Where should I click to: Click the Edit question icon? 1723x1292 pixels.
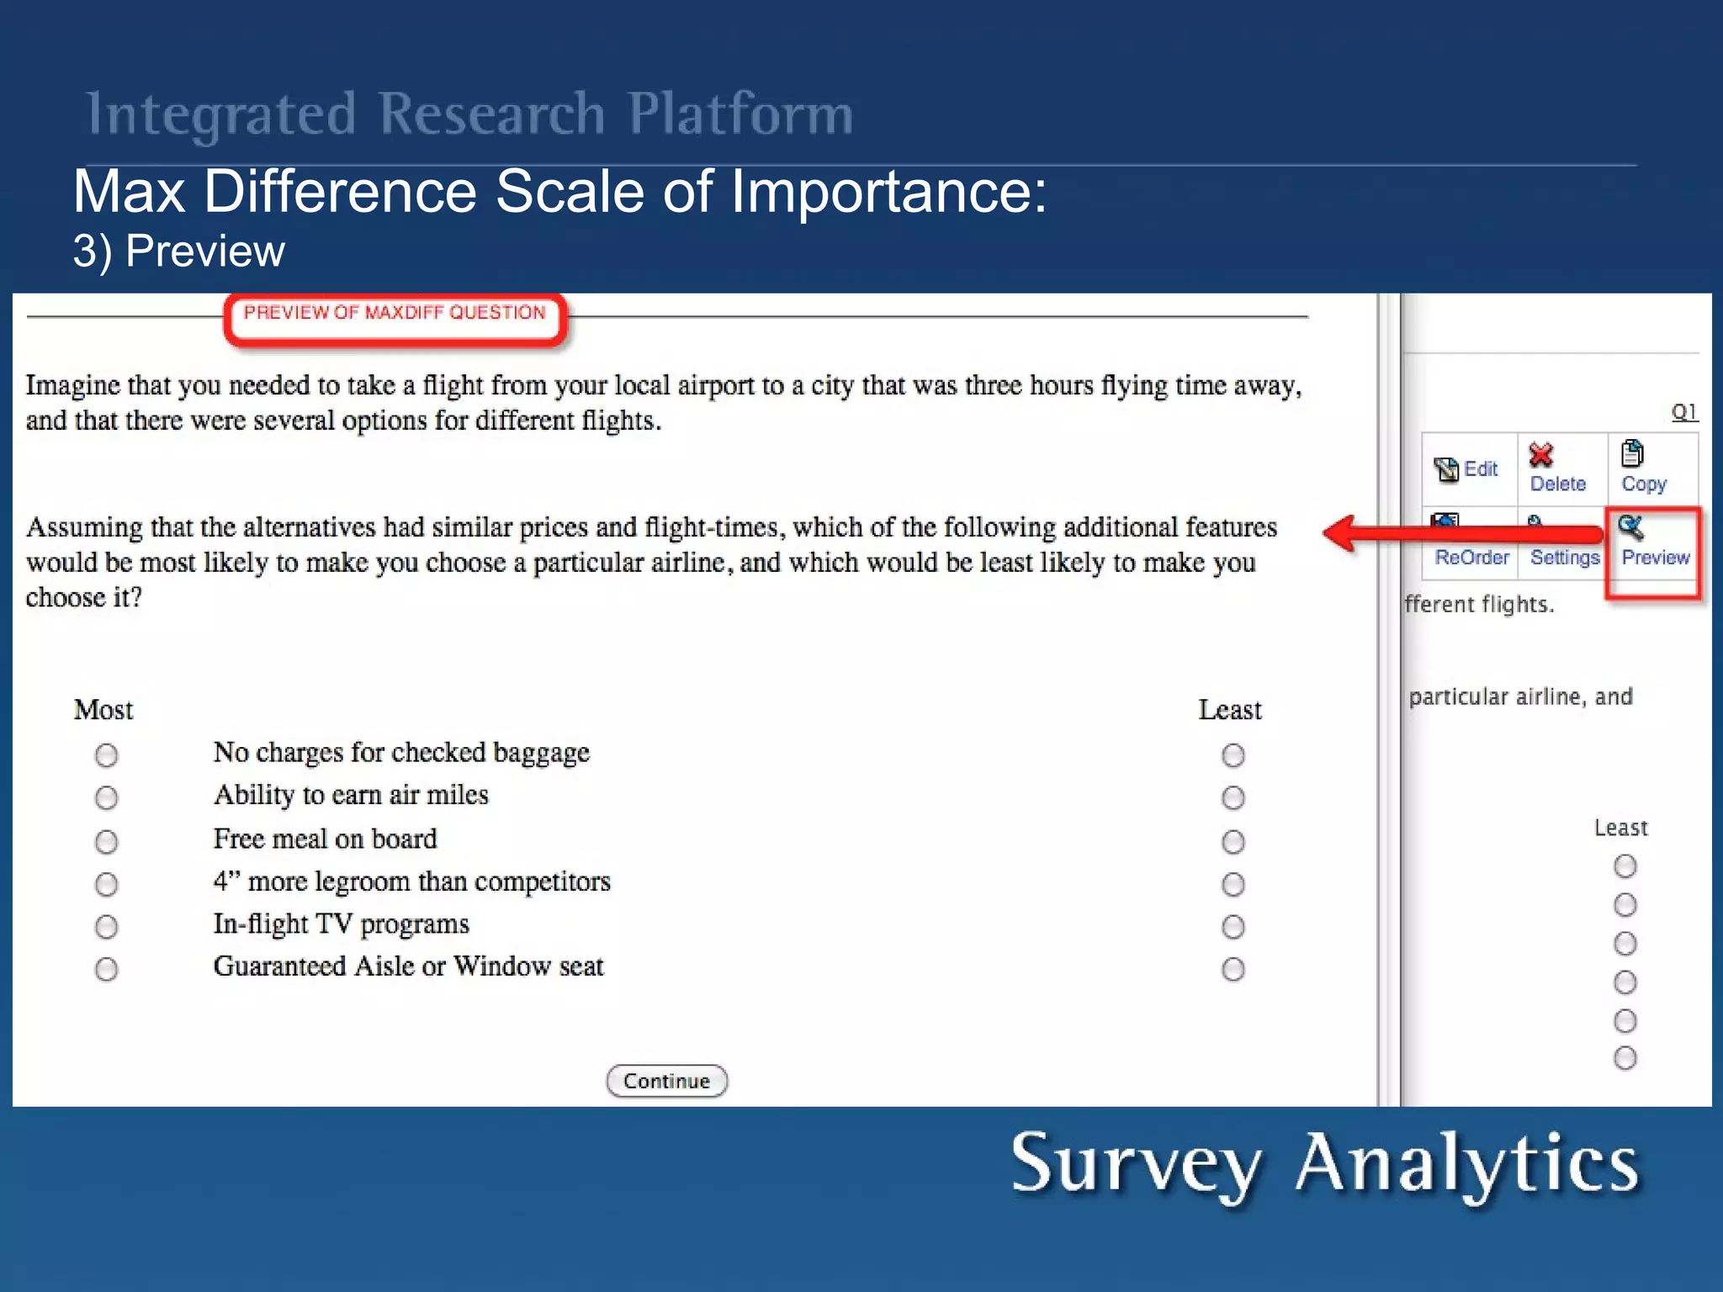(1446, 469)
